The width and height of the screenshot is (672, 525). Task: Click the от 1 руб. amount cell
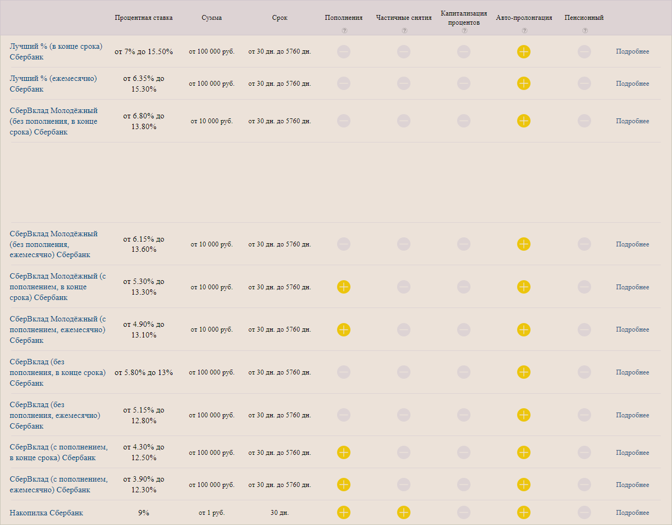pyautogui.click(x=212, y=513)
